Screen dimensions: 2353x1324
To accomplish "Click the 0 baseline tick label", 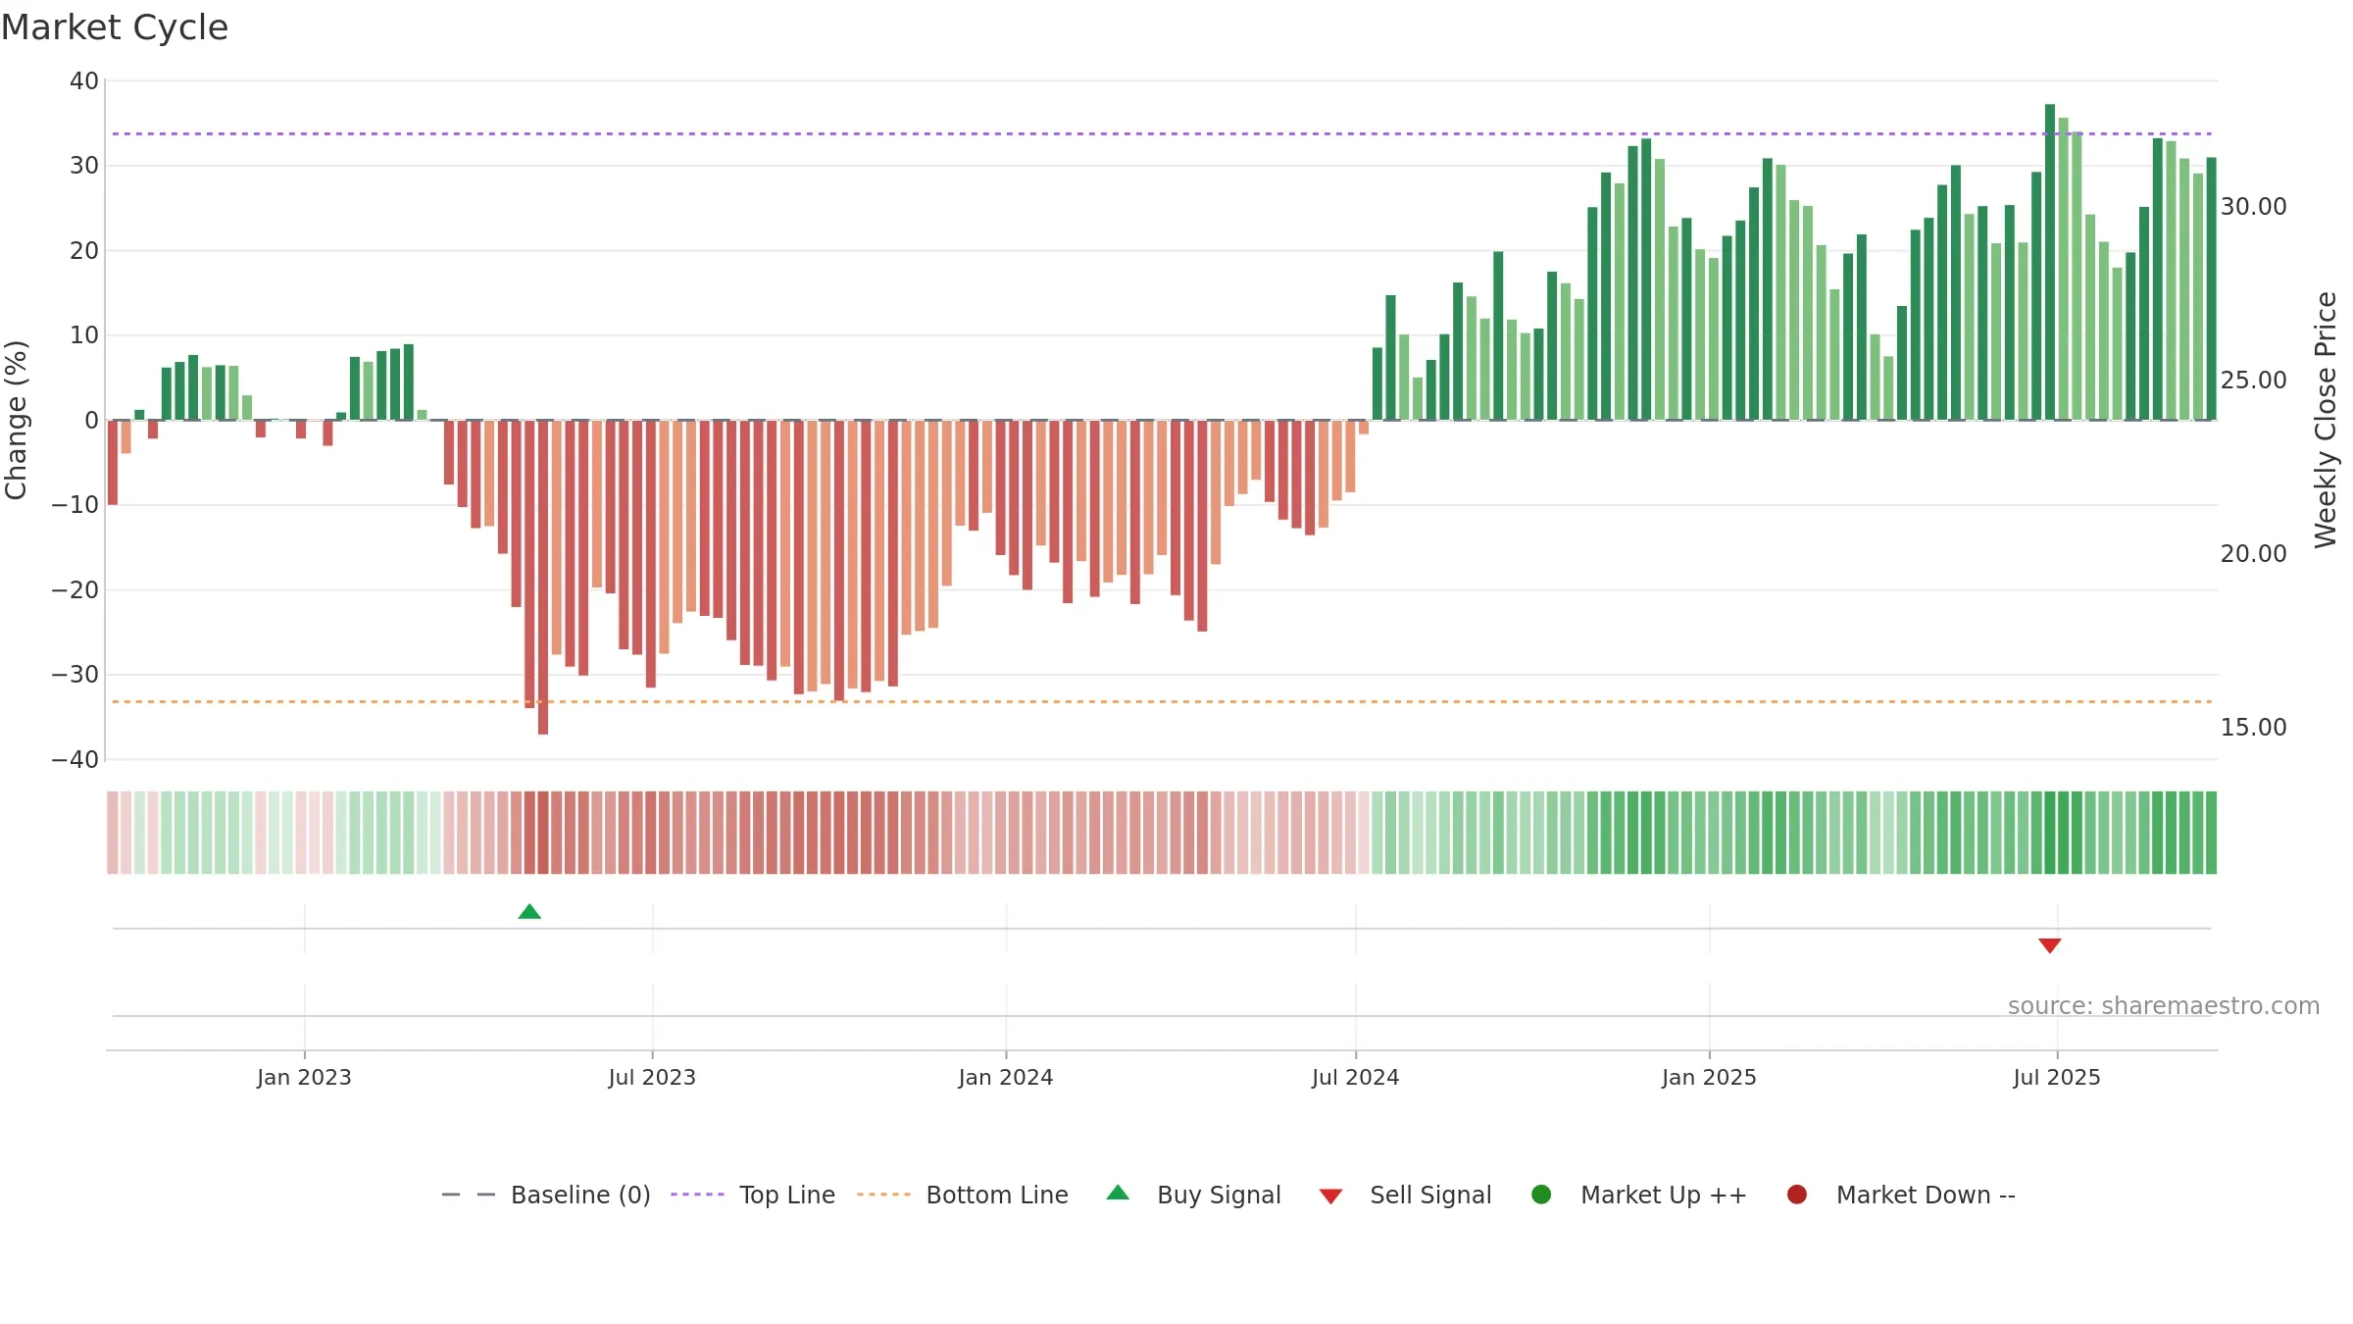I will click(92, 421).
